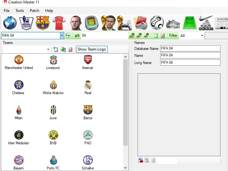The height and width of the screenshot is (171, 228).
Task: Select the Arsenal team
Action: [x=87, y=62]
